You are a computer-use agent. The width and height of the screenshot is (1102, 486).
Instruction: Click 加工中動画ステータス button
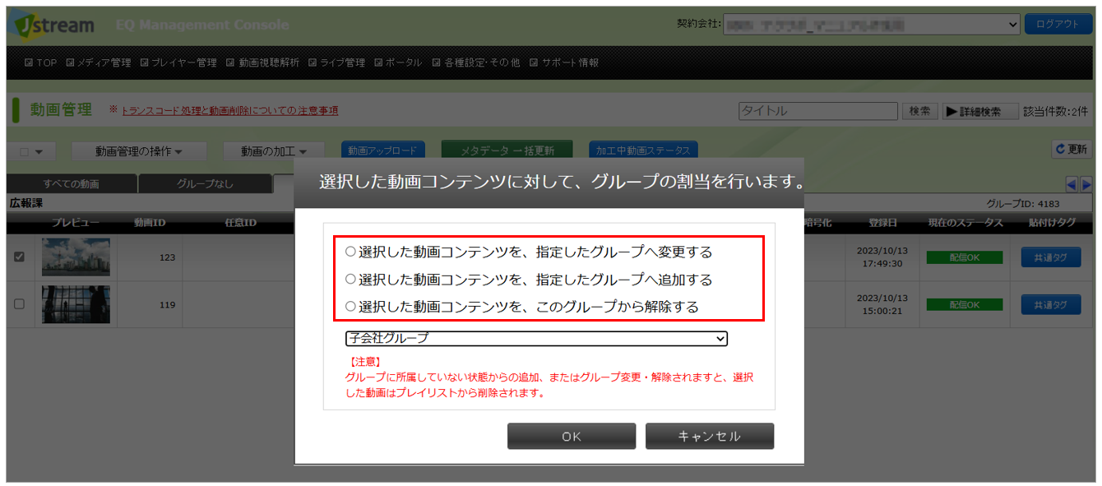[643, 150]
